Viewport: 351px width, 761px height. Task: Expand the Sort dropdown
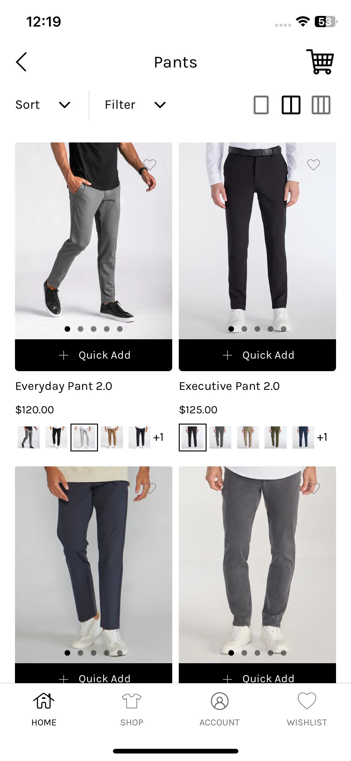43,105
